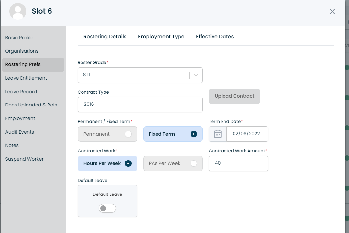Open Audit Events in the sidebar

33,132
